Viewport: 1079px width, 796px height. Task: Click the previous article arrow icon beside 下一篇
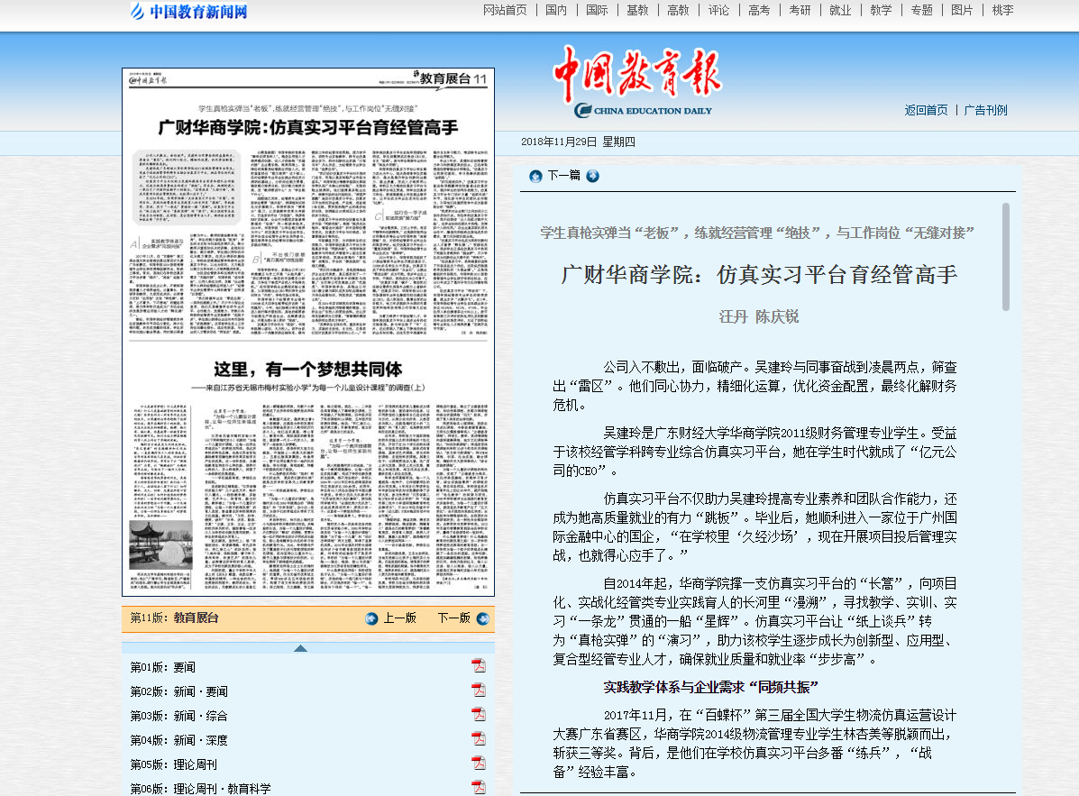(x=535, y=176)
